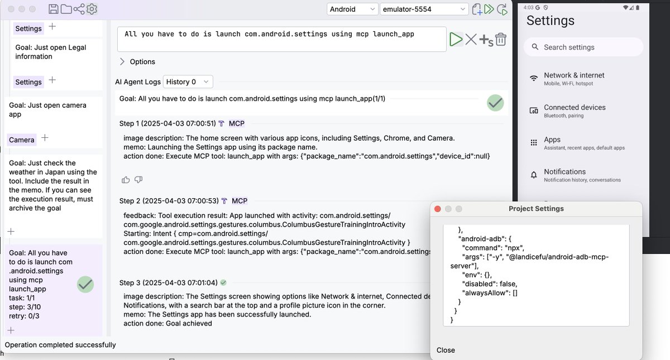Click 'Project Settings' dialog title

pos(536,209)
